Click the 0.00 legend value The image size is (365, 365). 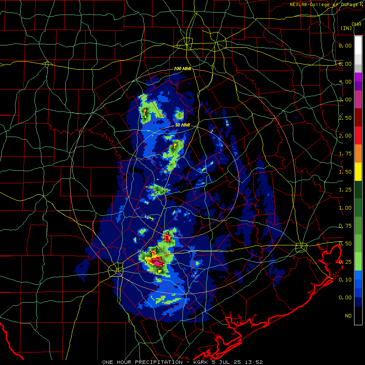click(x=345, y=298)
